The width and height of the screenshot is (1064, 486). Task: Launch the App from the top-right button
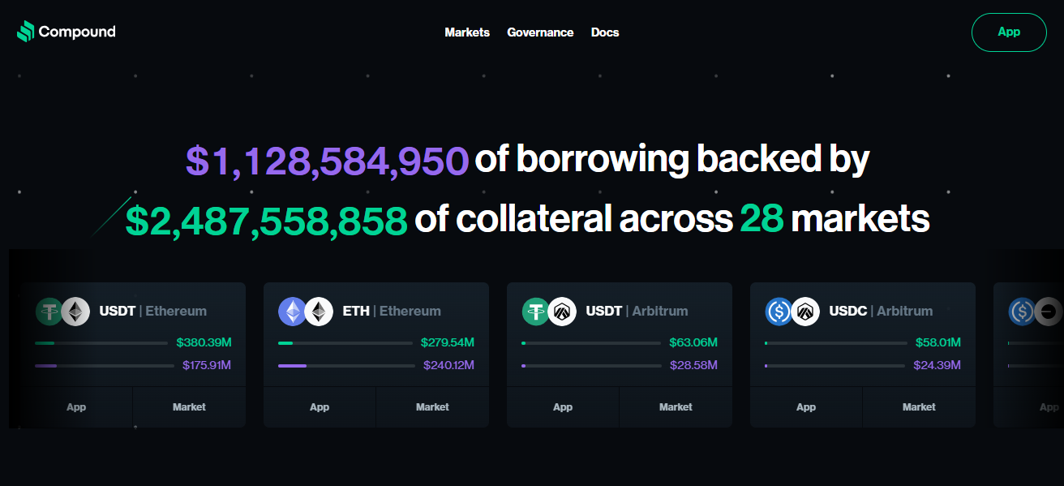1009,32
